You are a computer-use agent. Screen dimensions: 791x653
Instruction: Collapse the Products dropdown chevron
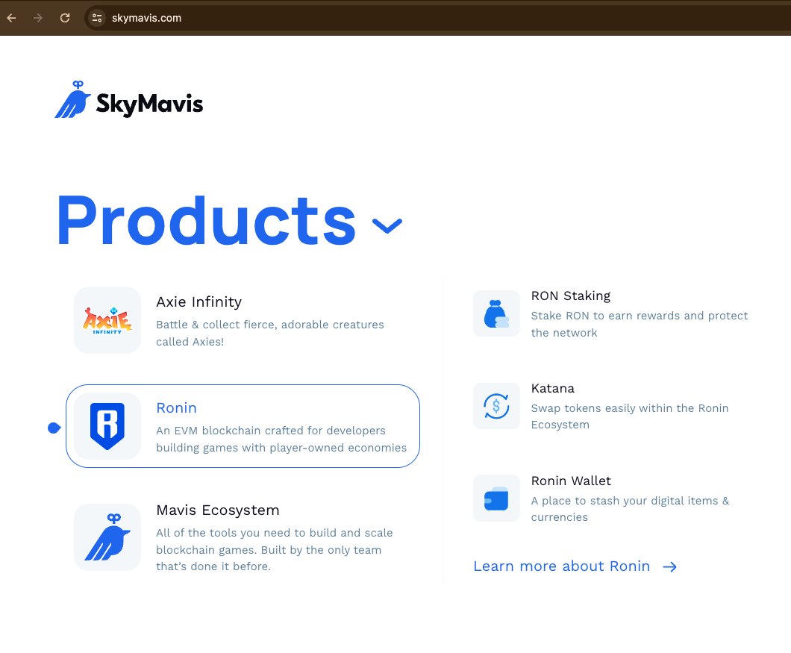click(387, 225)
